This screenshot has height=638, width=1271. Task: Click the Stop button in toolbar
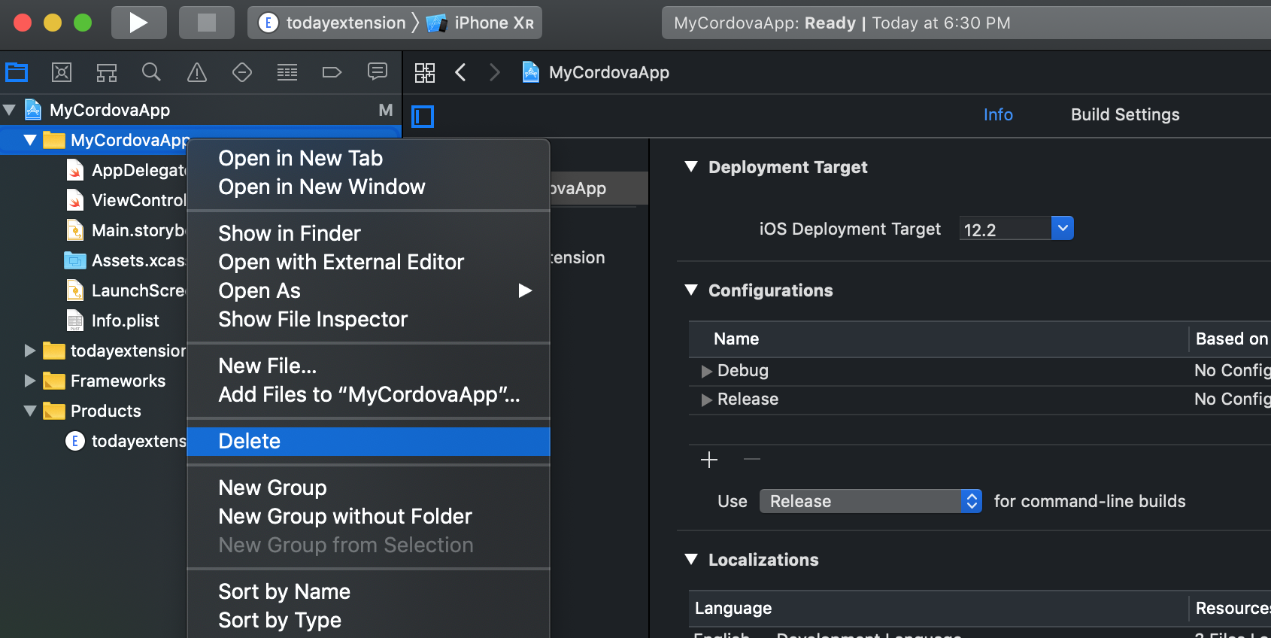click(206, 23)
